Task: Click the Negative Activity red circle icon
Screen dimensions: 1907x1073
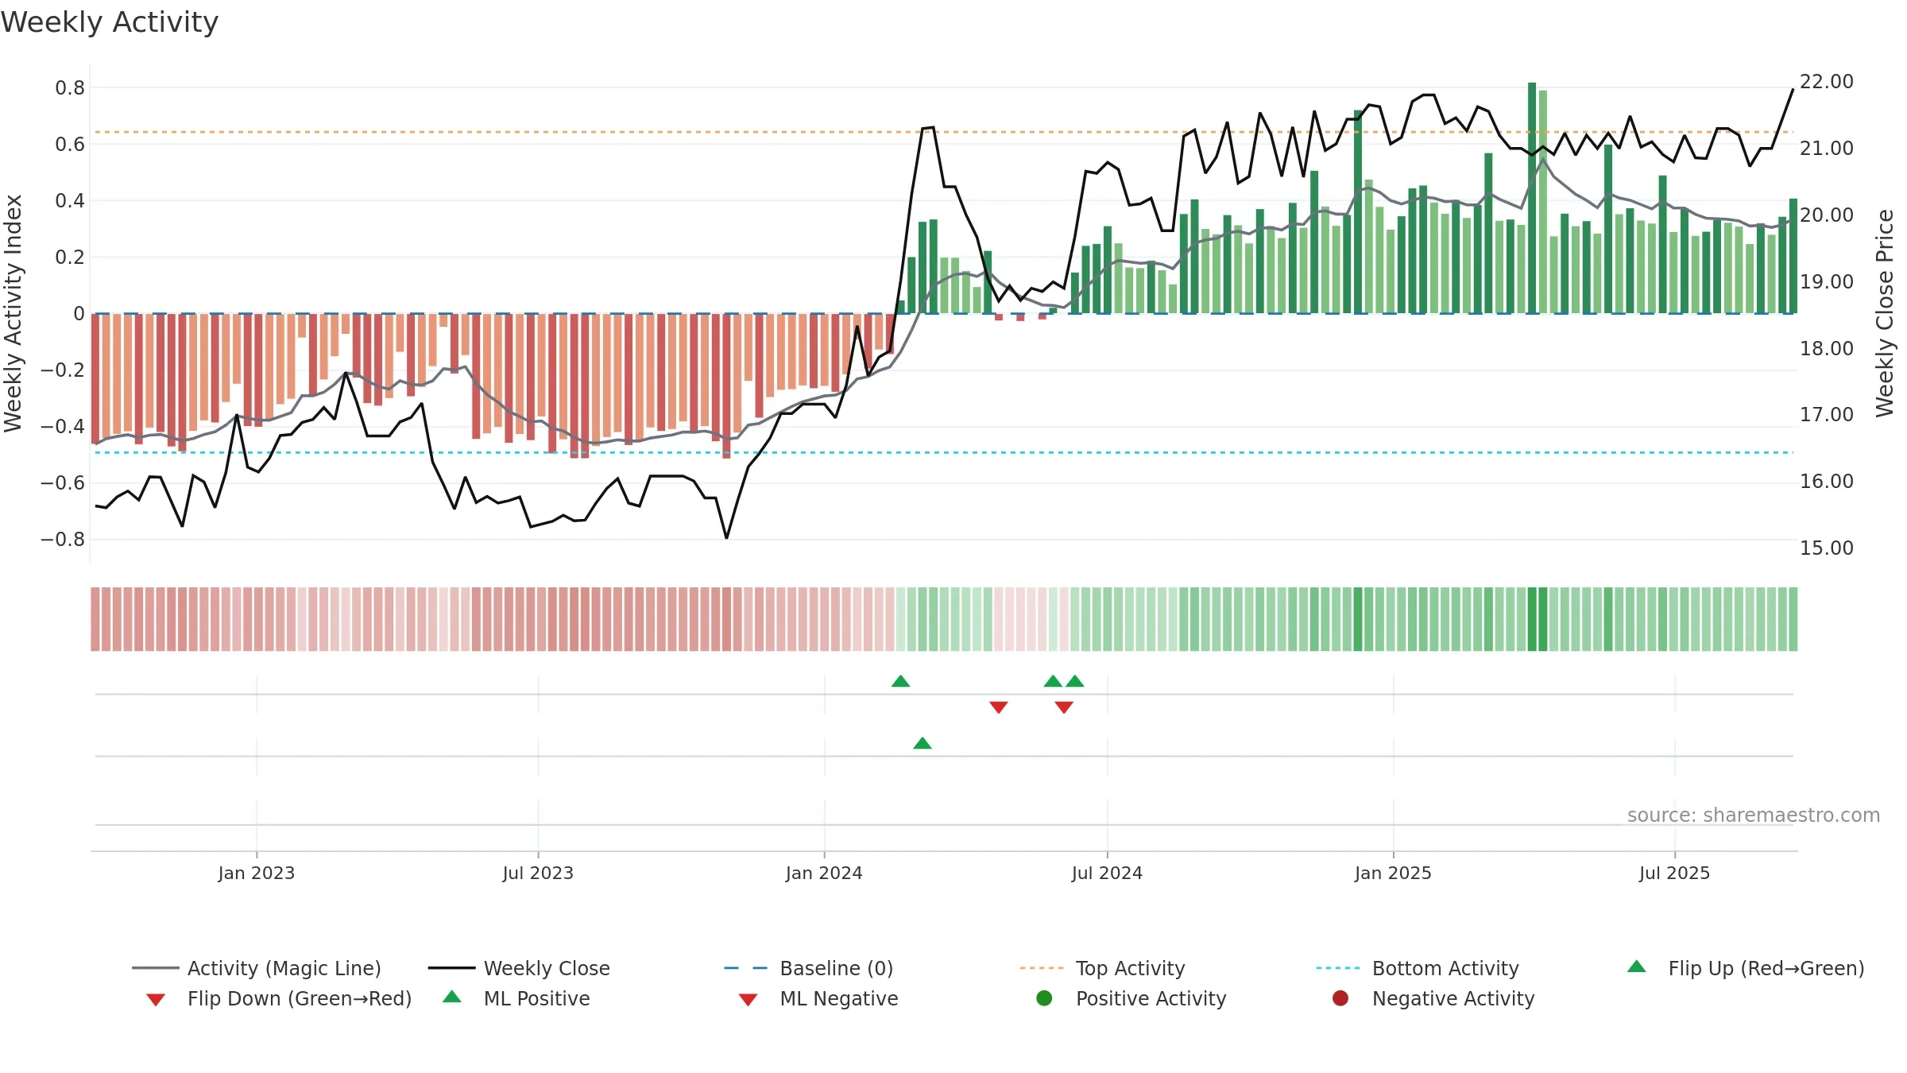Action: [x=1340, y=998]
